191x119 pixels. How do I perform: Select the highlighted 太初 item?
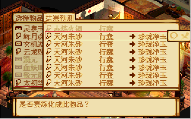[29, 83]
